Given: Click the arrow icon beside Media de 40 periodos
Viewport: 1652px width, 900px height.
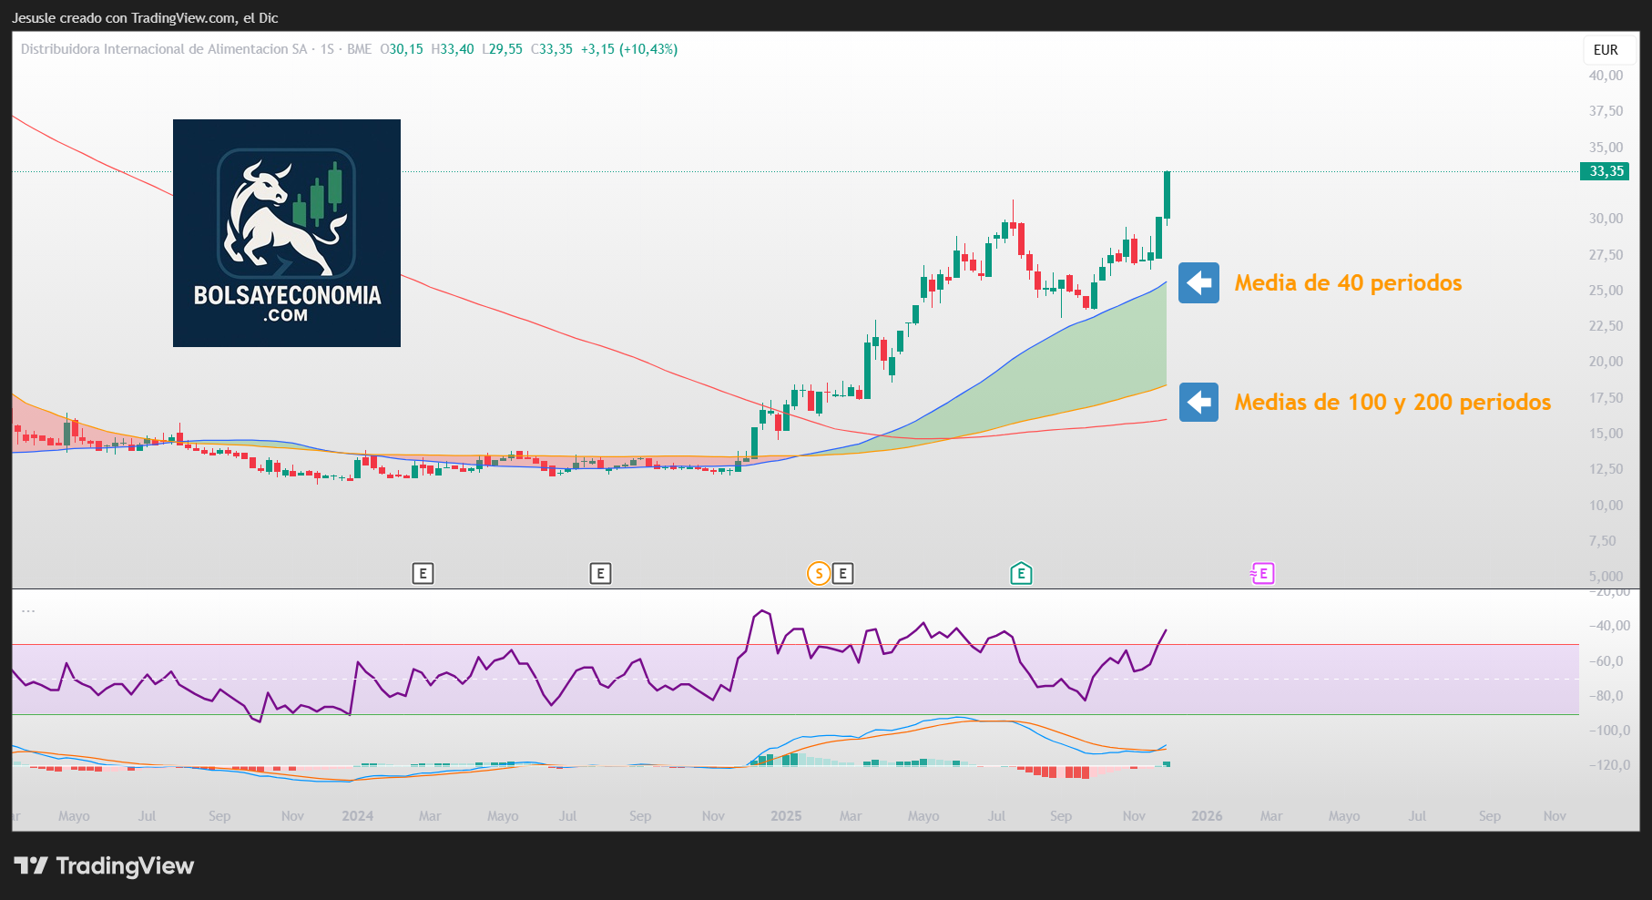Looking at the screenshot, I should click(x=1198, y=283).
